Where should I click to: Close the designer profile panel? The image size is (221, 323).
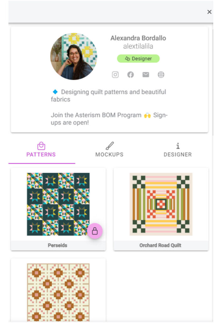(209, 12)
